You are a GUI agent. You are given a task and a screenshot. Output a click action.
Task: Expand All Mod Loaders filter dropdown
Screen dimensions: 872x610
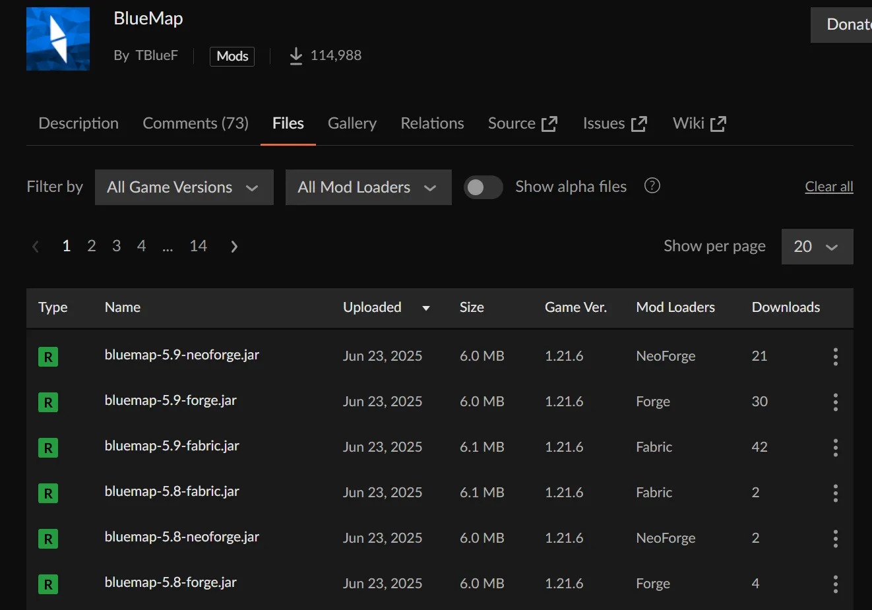[369, 187]
